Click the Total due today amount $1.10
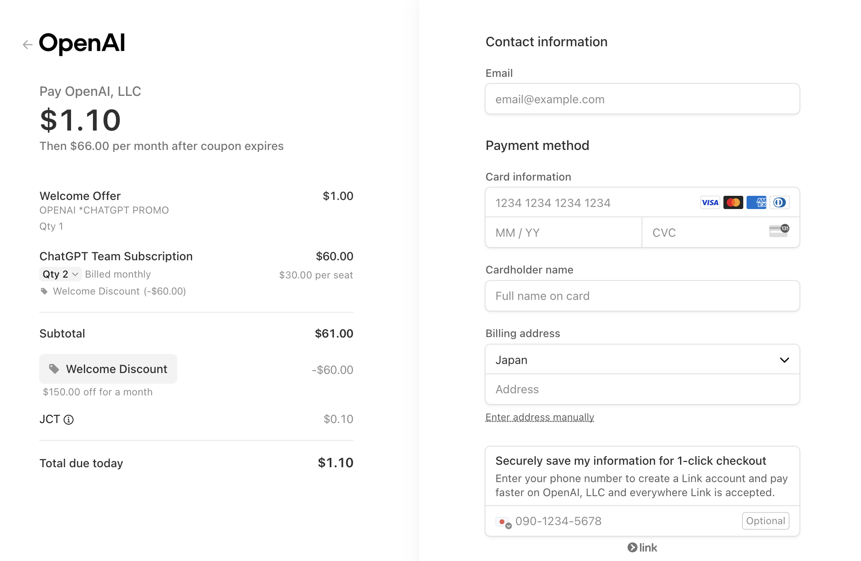The image size is (861, 561). pyautogui.click(x=335, y=463)
